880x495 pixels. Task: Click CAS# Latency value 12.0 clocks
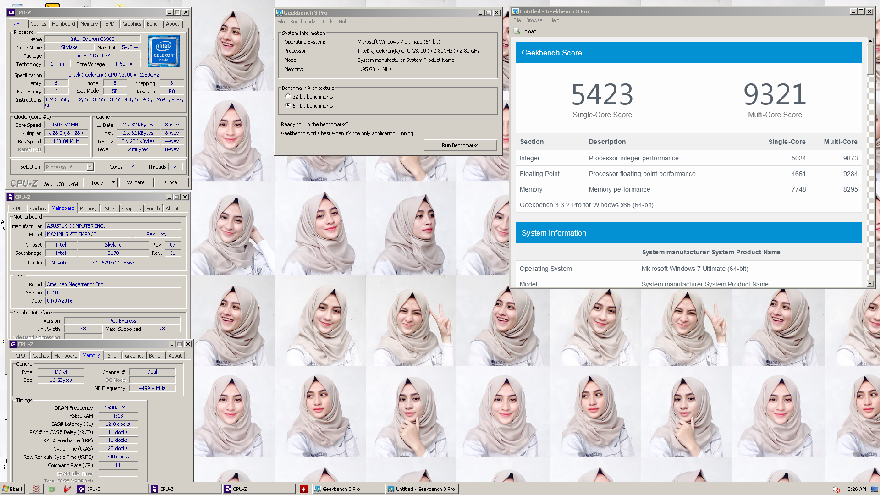coord(118,424)
